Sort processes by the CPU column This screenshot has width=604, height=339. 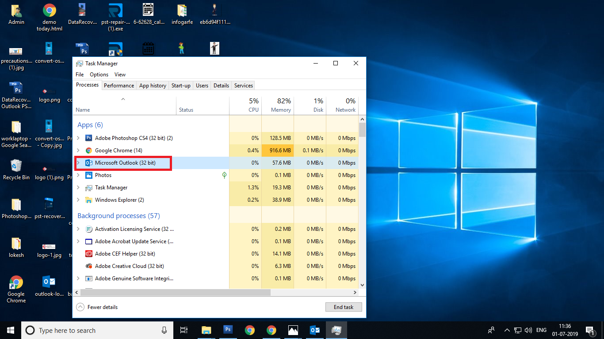245,105
